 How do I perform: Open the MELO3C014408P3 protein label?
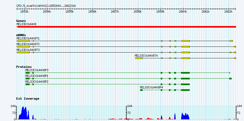[x=37, y=70]
